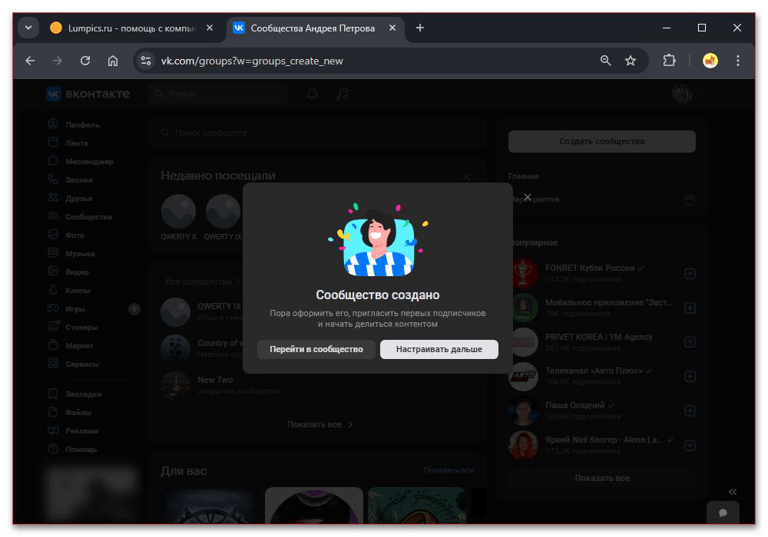Click 'Перейти в сообщество' button
The width and height of the screenshot is (768, 537).
(316, 349)
